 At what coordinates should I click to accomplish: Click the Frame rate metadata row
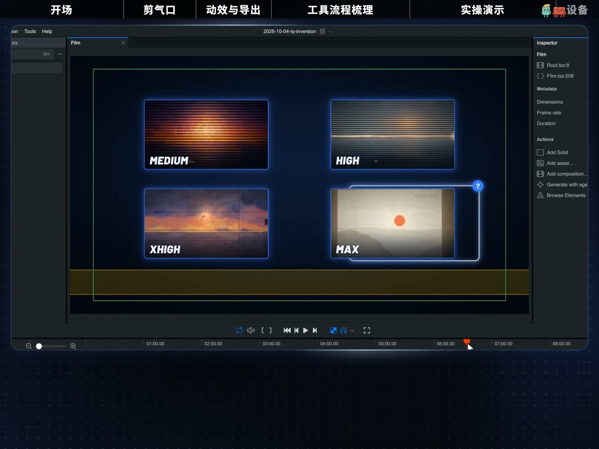(549, 113)
